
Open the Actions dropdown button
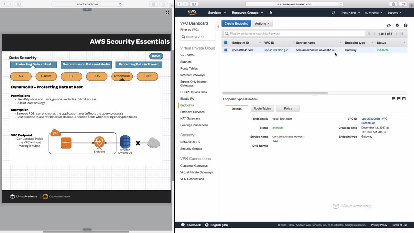[262, 24]
